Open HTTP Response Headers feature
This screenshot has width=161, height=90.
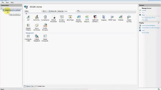point(87,19)
